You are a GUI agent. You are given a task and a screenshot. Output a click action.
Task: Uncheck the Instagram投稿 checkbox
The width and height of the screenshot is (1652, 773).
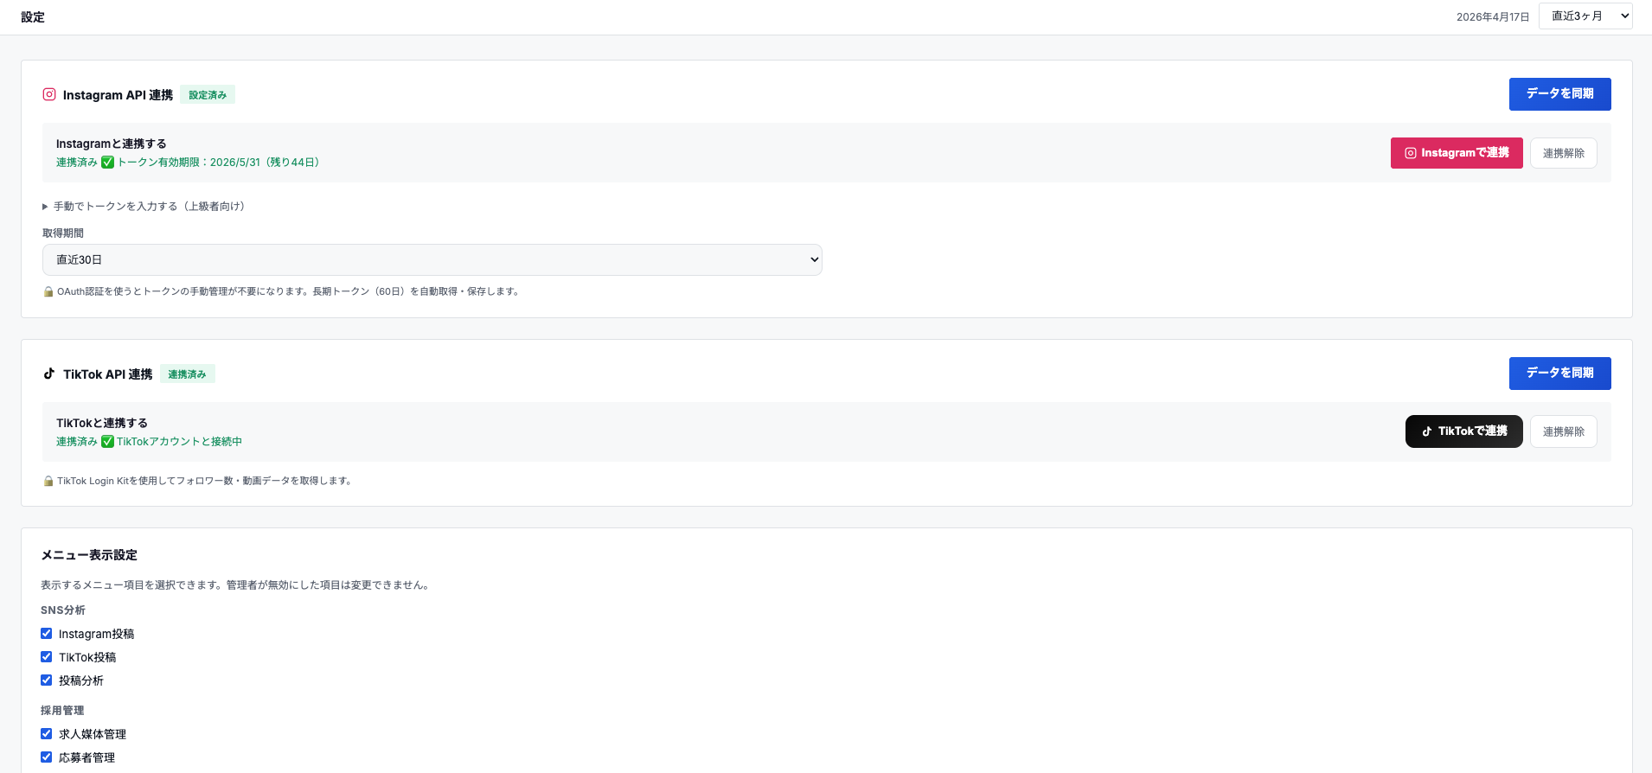(x=47, y=634)
